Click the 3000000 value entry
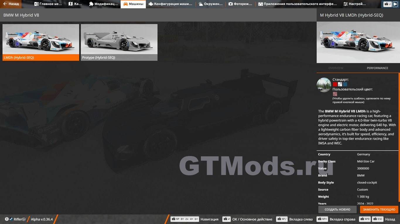Image resolution: width=400 pixels, height=224 pixels. pos(363,168)
